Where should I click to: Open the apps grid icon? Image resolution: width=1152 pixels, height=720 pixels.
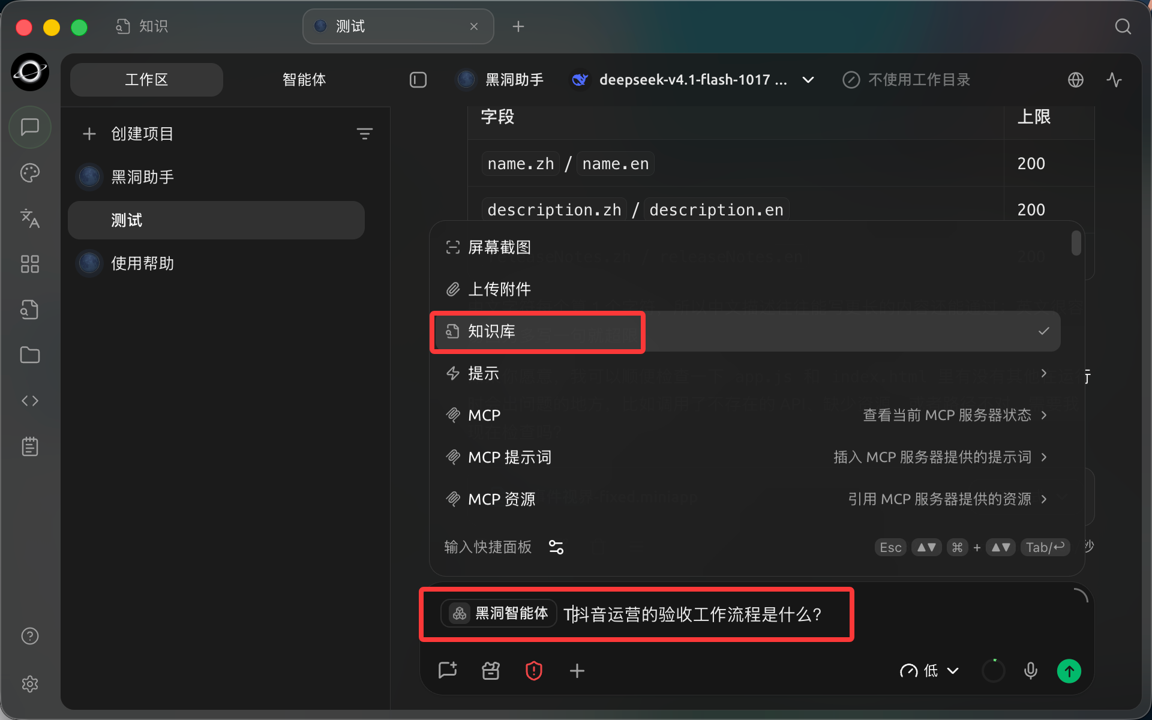click(x=29, y=264)
